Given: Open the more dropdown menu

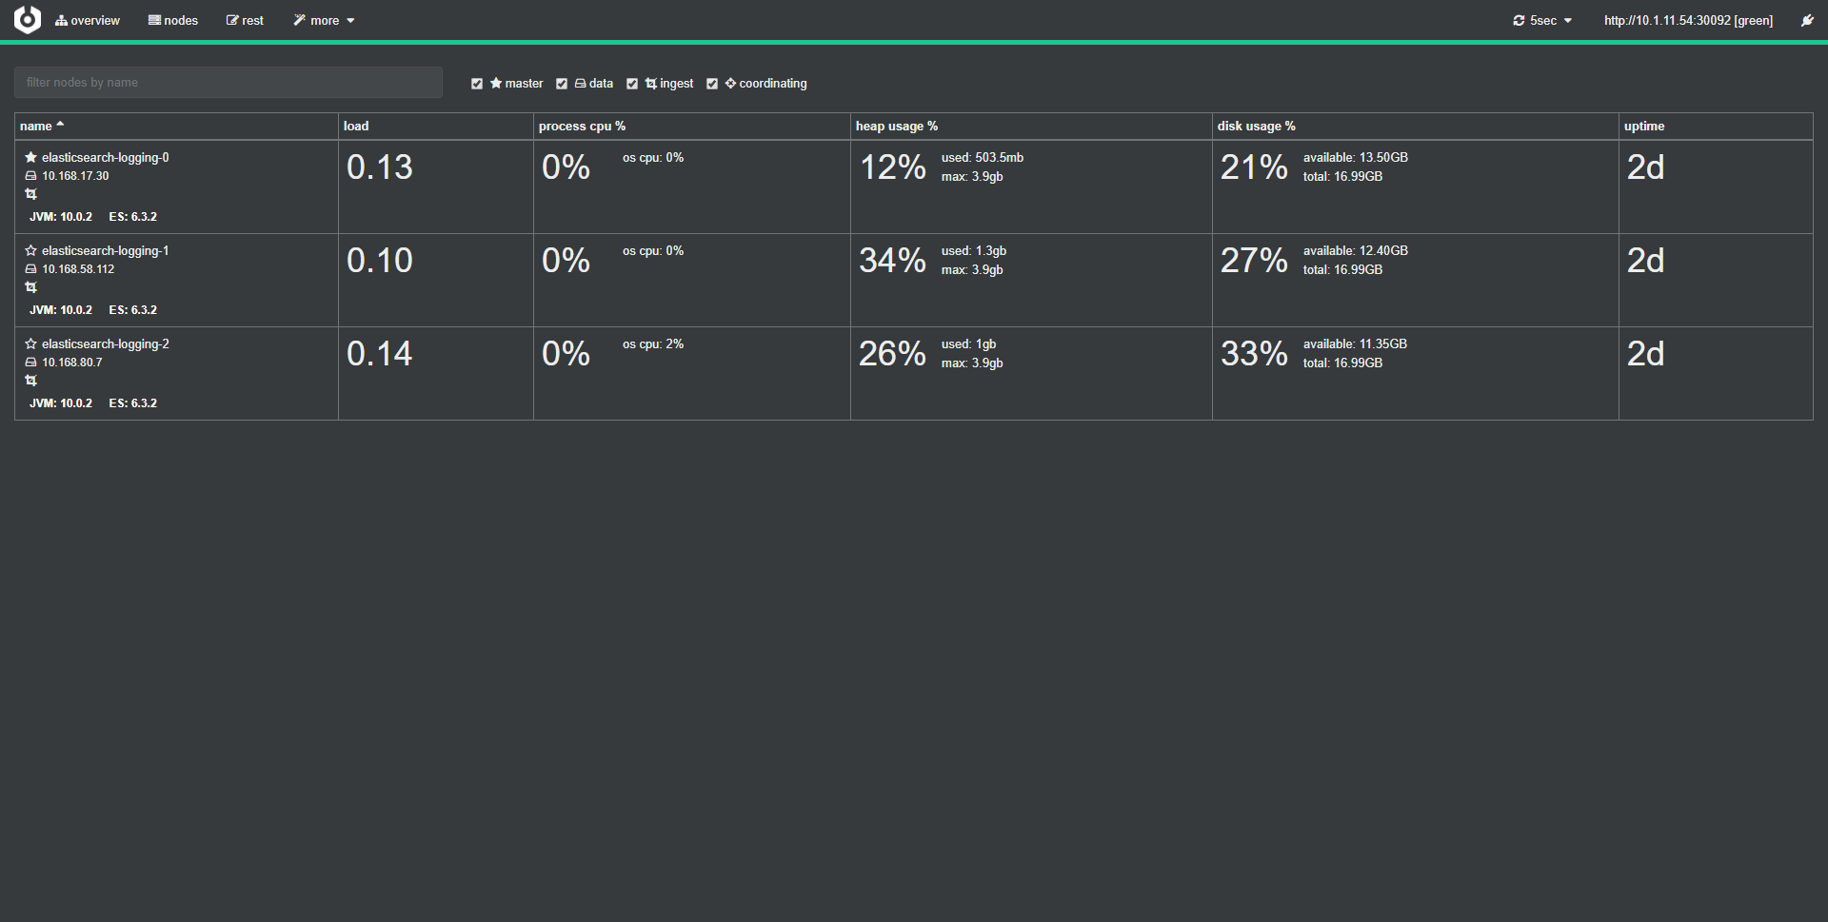Looking at the screenshot, I should pos(324,20).
